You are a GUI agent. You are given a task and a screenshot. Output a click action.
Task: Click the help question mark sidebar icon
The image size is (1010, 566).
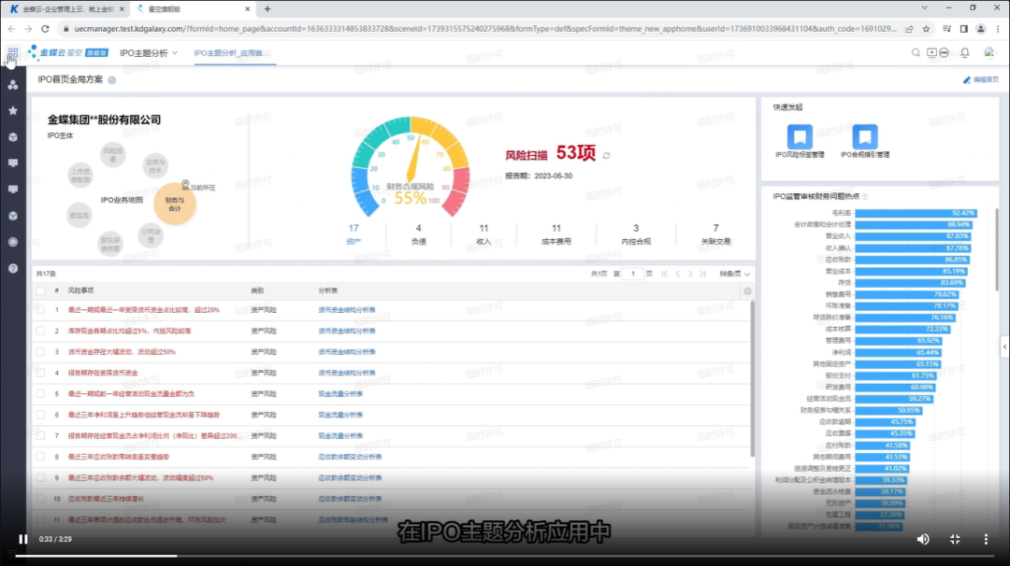click(x=13, y=268)
